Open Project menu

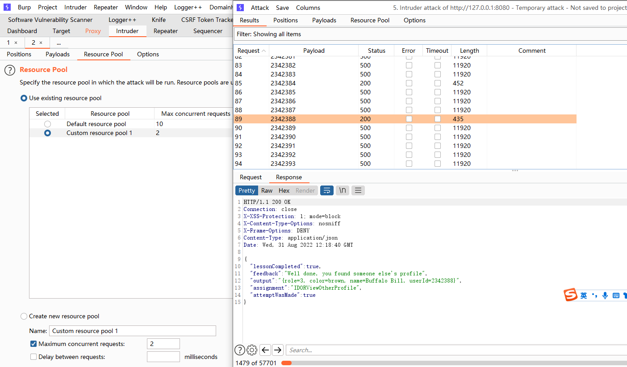(x=47, y=7)
